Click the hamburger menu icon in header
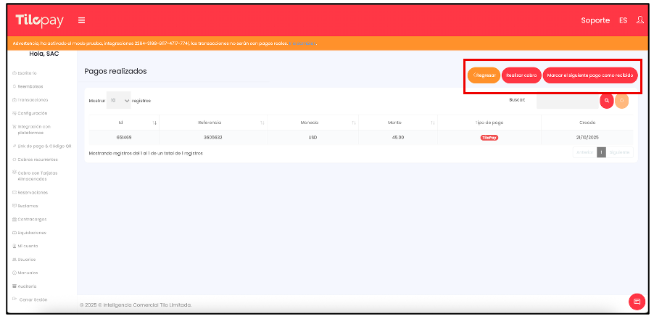The width and height of the screenshot is (654, 319). pyautogui.click(x=82, y=20)
